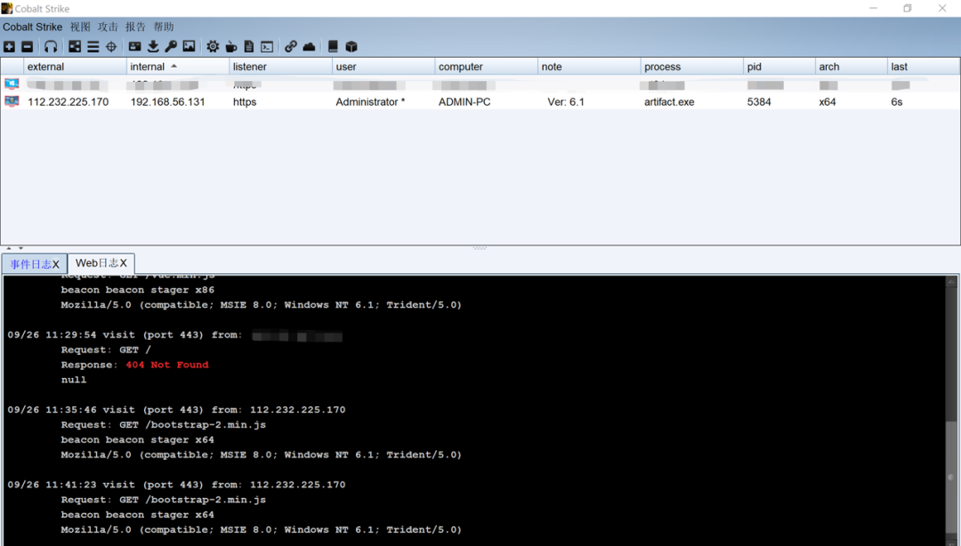Select internal IP 192.168.56.131 cell
961x546 pixels.
coord(167,101)
